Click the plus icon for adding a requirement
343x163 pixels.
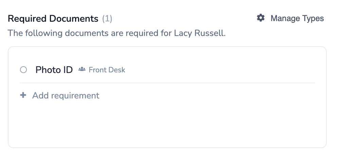coord(23,95)
